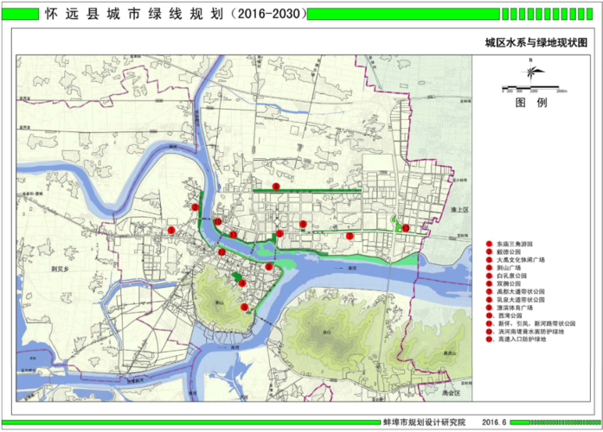Click marker 9 at 淮滨体育广场
This screenshot has width=603, height=432.
tap(269, 266)
